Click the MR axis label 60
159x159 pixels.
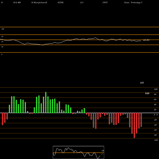tap(155, 100)
